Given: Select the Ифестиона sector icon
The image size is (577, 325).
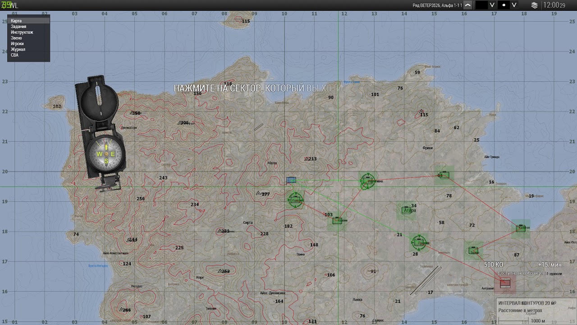Looking at the screenshot, I should (367, 181).
